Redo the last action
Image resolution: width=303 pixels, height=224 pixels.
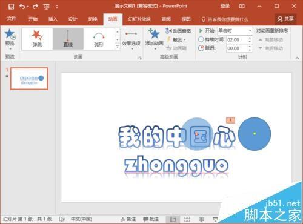(x=35, y=7)
